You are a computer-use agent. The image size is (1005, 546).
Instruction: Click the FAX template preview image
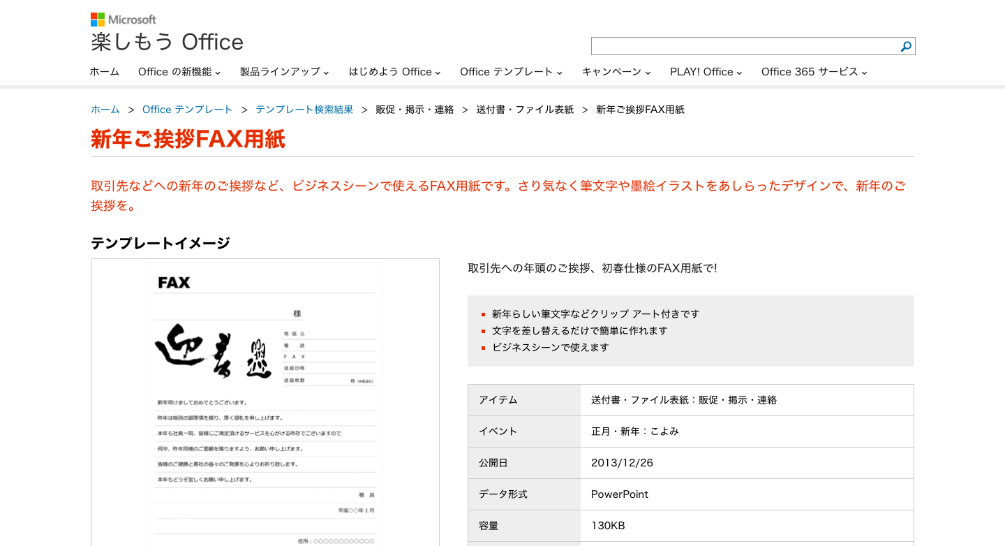265,401
